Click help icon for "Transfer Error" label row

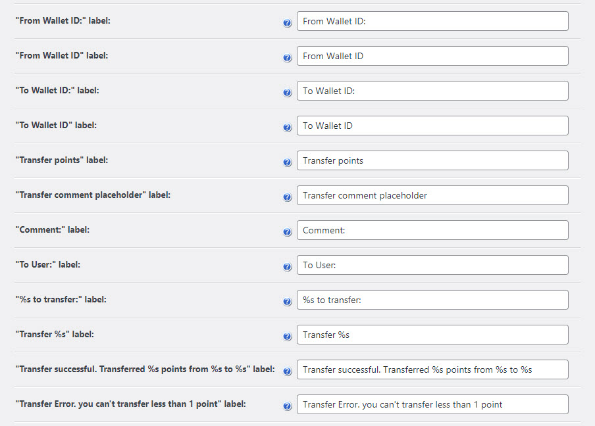287,407
